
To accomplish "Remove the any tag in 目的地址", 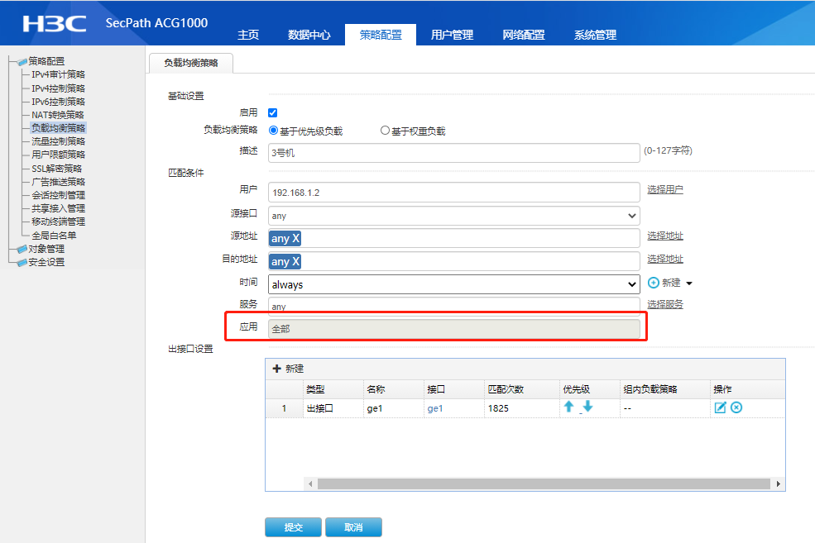I will pyautogui.click(x=295, y=261).
